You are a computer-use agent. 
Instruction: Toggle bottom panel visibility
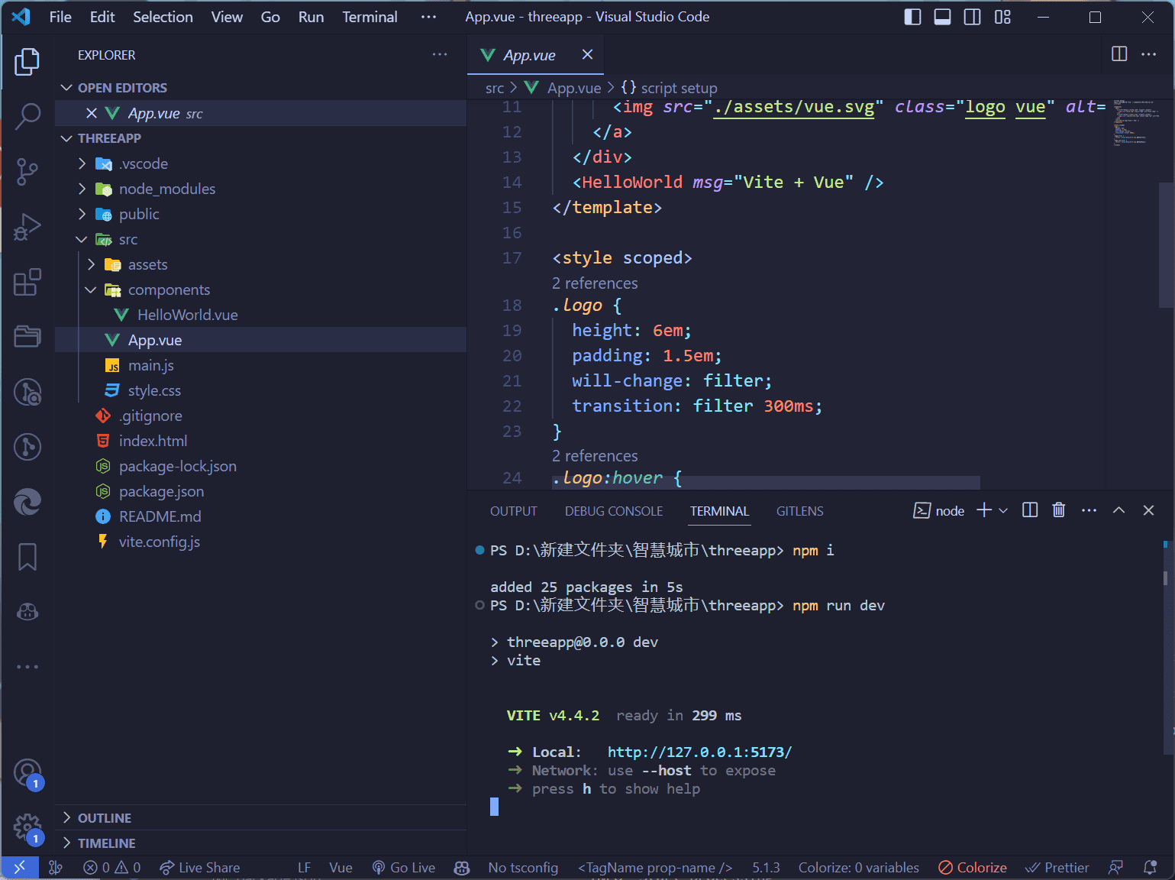click(x=942, y=17)
